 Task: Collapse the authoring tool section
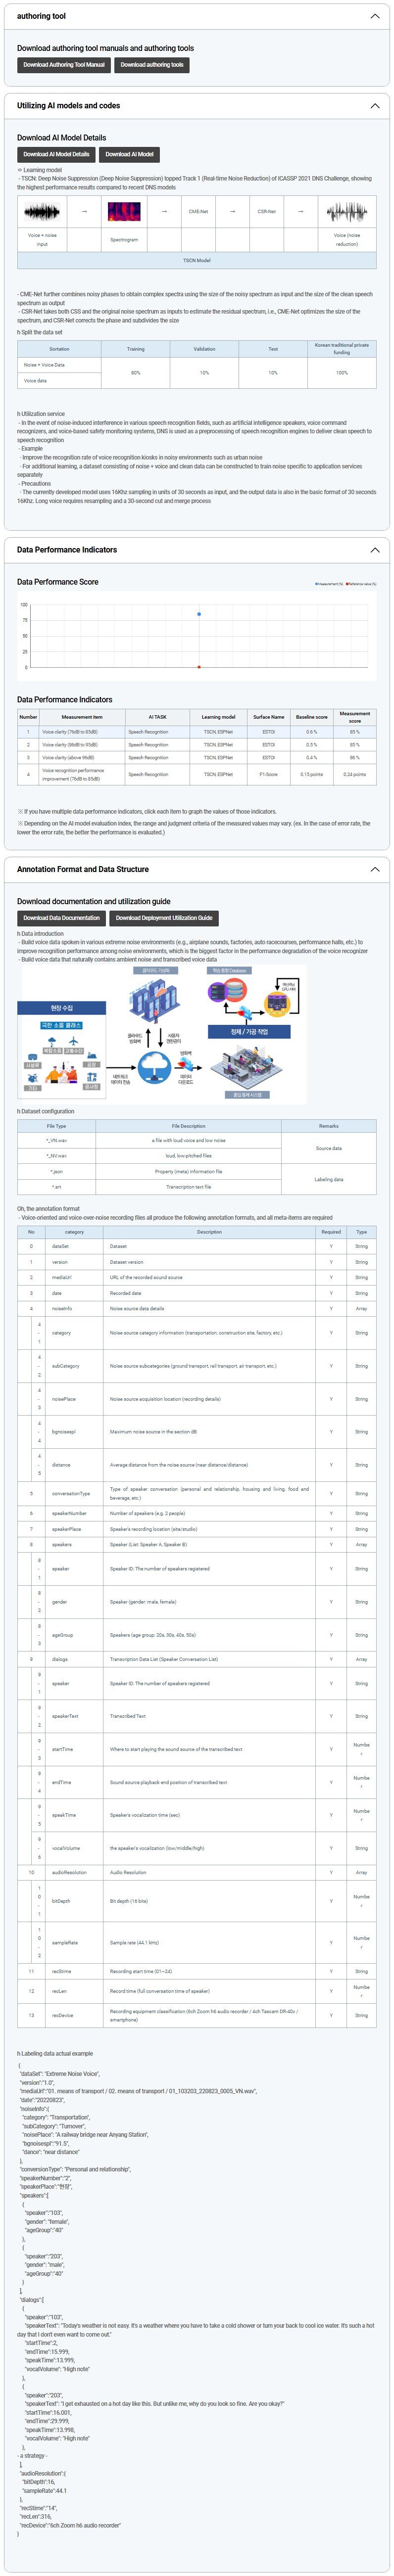(375, 16)
